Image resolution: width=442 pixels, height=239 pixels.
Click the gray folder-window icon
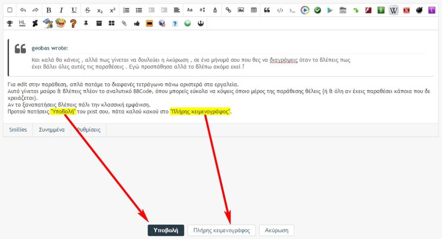click(x=343, y=10)
